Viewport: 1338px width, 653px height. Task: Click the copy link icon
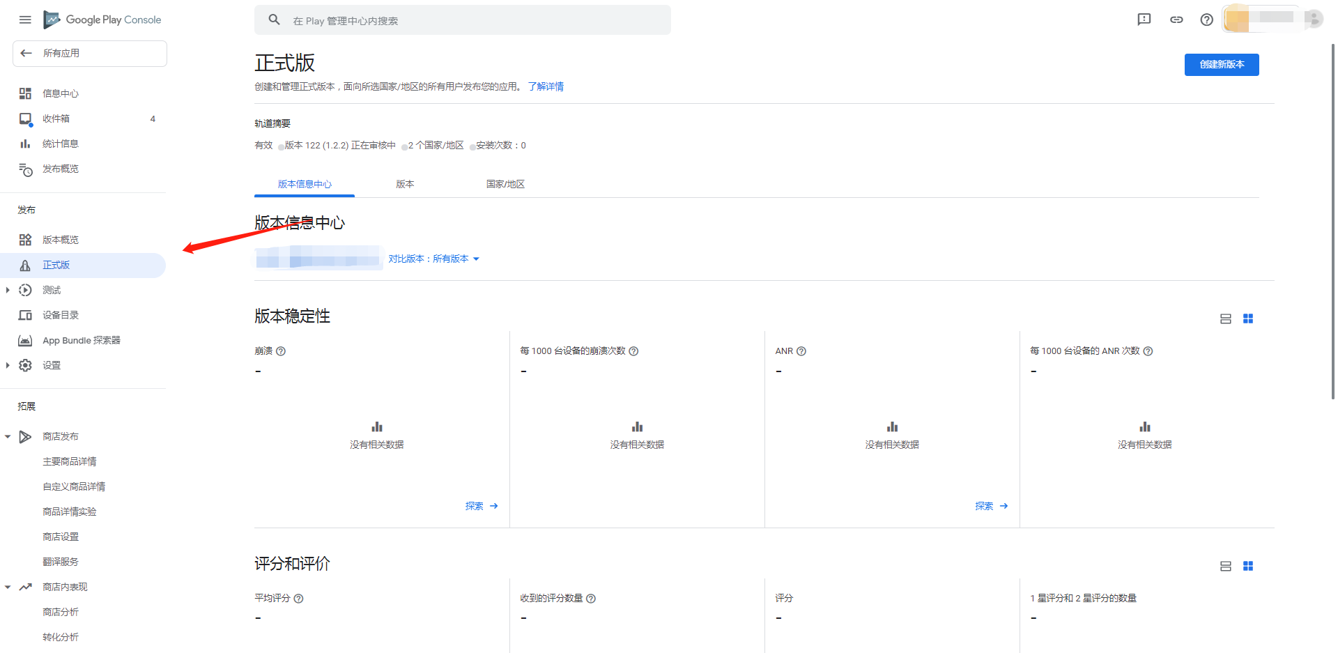1176,20
